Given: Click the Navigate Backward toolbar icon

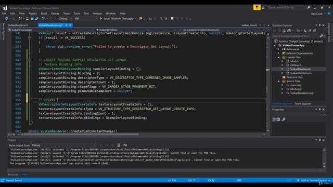Looking at the screenshot, I should [7, 19].
